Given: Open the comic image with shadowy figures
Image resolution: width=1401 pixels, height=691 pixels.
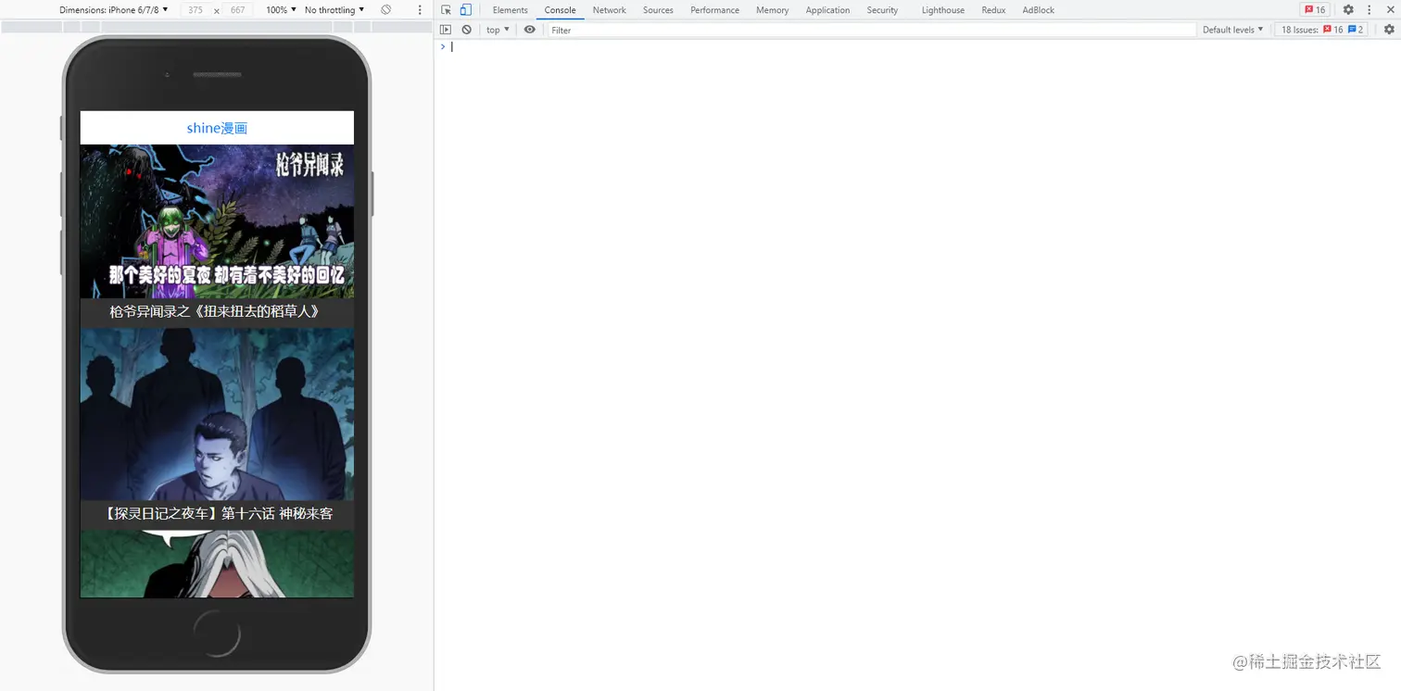Looking at the screenshot, I should (x=217, y=414).
